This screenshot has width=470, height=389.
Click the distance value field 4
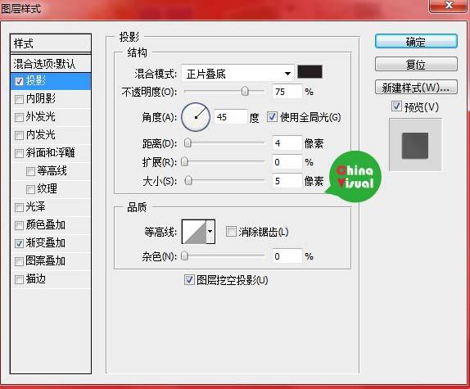click(287, 143)
